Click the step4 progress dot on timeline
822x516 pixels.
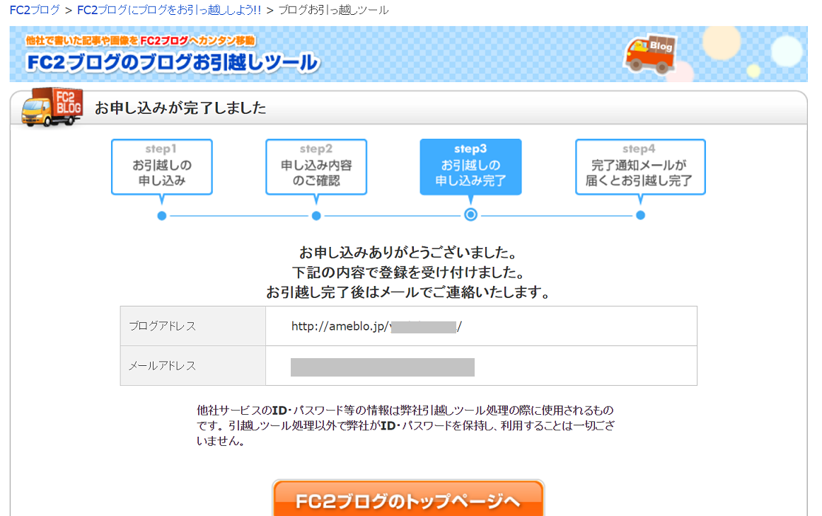[640, 215]
